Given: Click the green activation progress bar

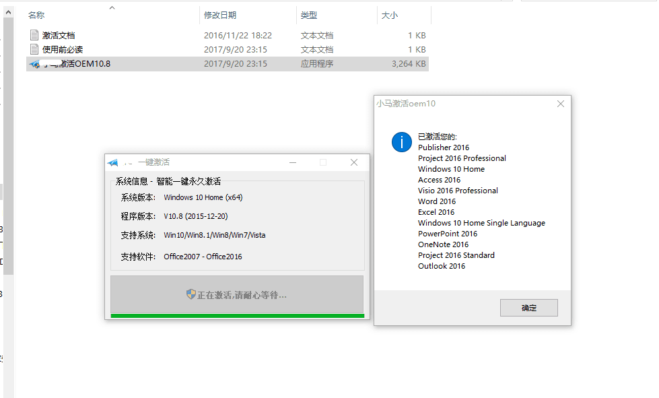Looking at the screenshot, I should 237,316.
